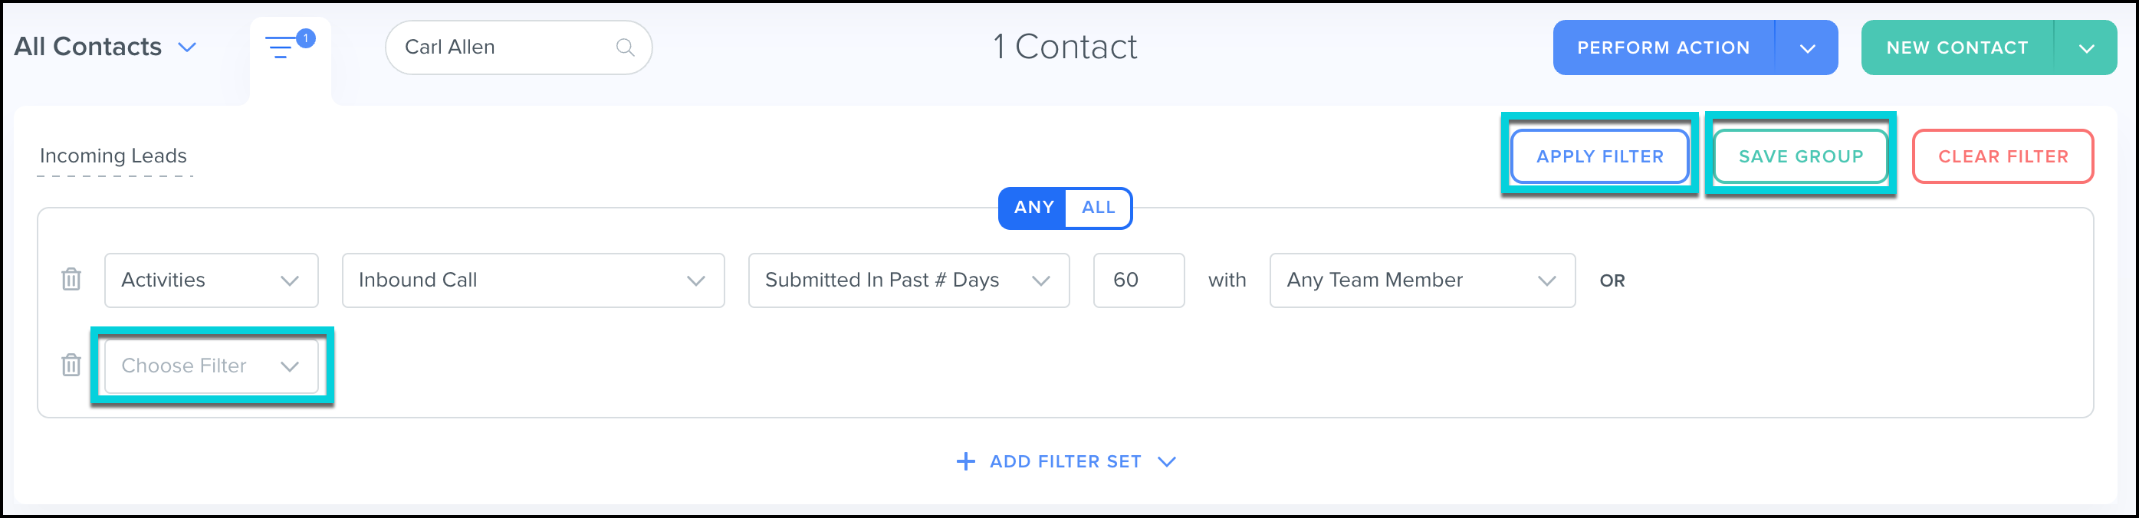Open the Activities filter type dropdown
Image resolution: width=2139 pixels, height=518 pixels.
click(211, 280)
